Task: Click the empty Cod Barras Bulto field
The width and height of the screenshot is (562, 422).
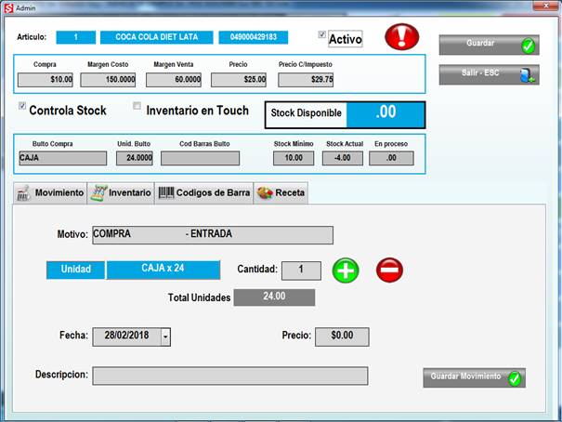Action: point(200,158)
